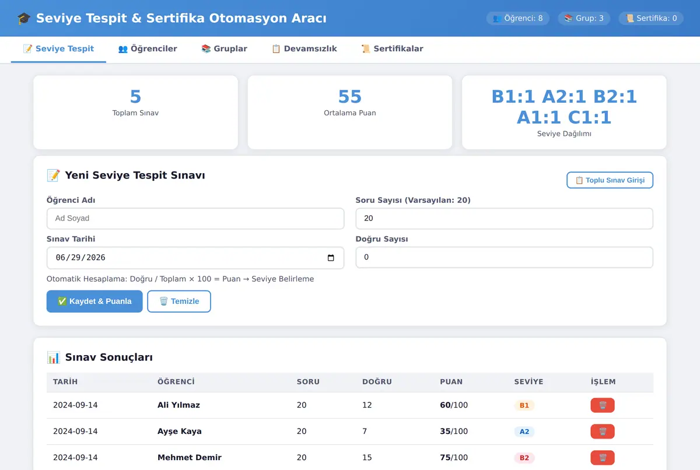700x470 pixels.
Task: Delete the Mehmet Demir exam row
Action: pyautogui.click(x=602, y=458)
